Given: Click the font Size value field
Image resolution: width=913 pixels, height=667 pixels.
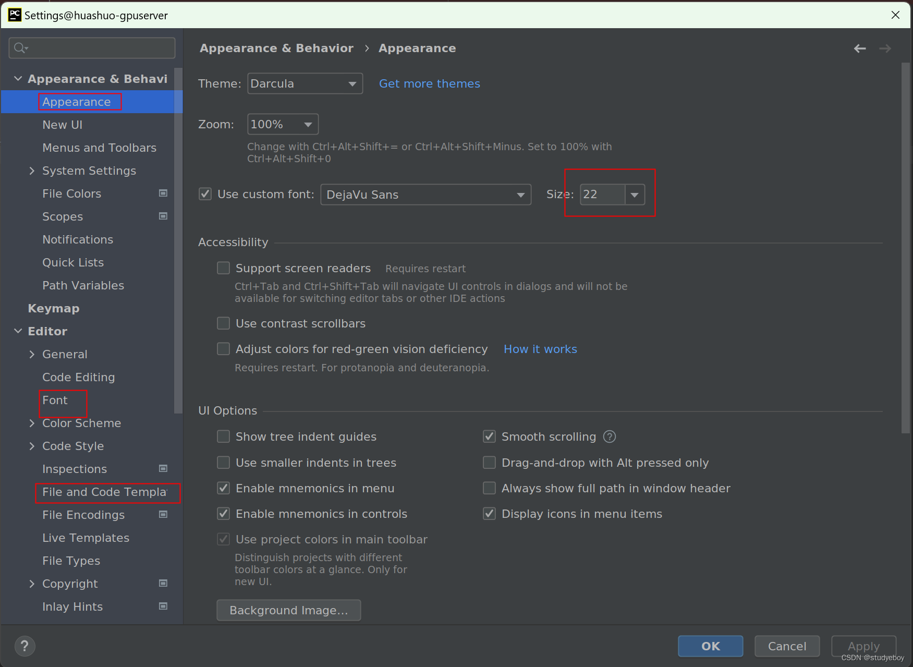Looking at the screenshot, I should [x=602, y=195].
